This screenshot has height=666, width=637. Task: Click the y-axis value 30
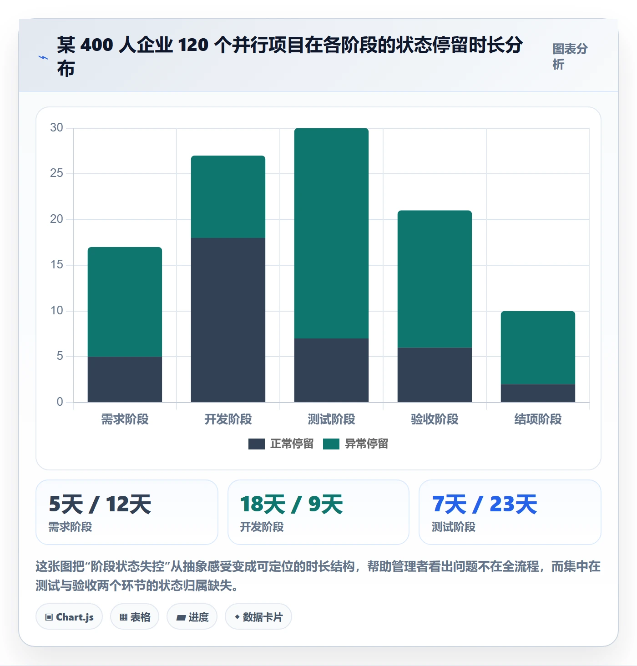pyautogui.click(x=56, y=127)
